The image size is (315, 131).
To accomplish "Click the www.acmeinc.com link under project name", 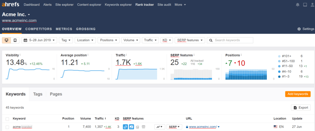I will point(19,20).
